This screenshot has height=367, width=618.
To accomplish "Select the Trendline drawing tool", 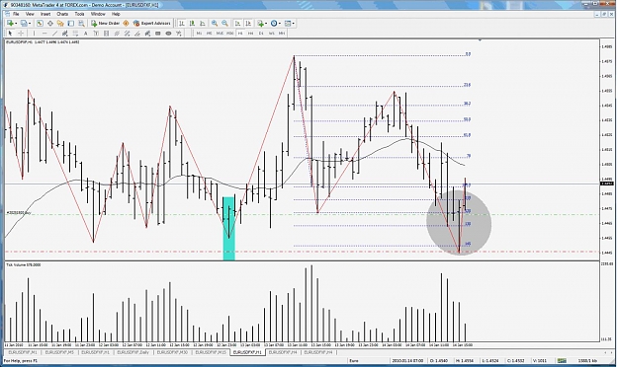I will click(54, 34).
